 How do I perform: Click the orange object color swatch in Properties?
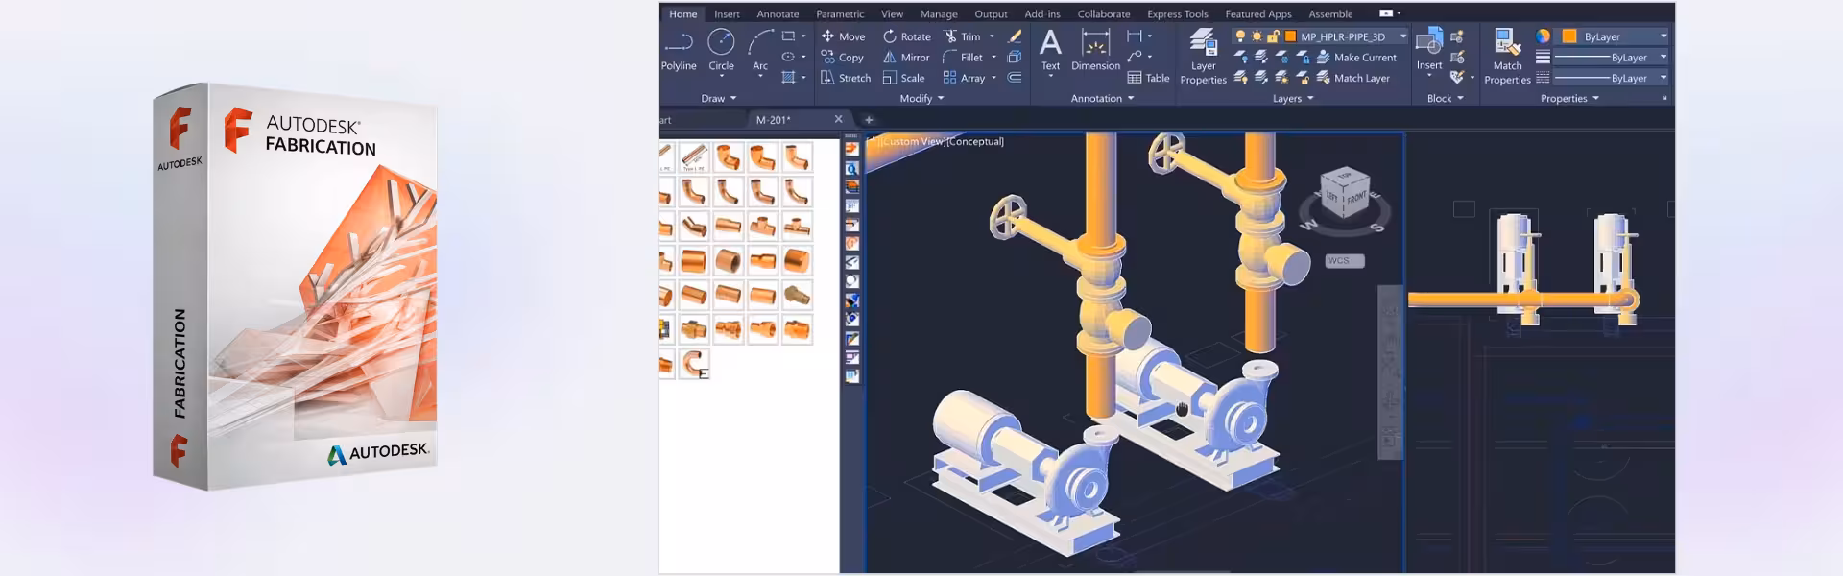tap(1569, 36)
